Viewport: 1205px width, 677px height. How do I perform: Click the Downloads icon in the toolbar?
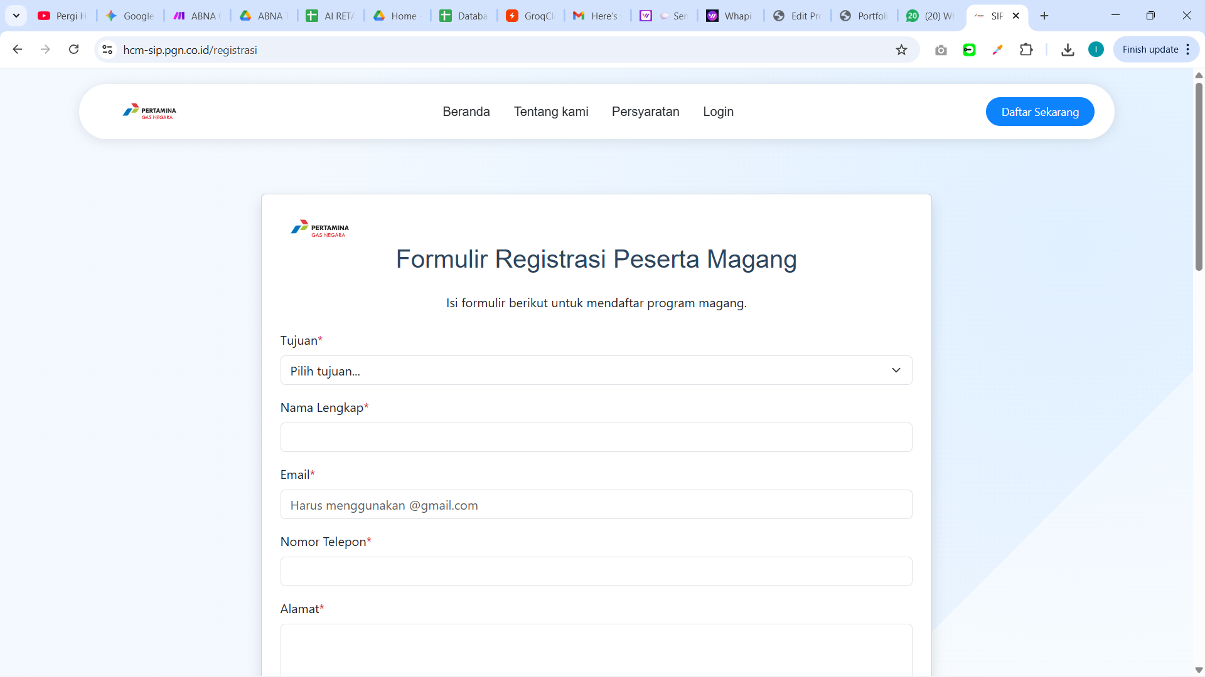click(x=1068, y=50)
